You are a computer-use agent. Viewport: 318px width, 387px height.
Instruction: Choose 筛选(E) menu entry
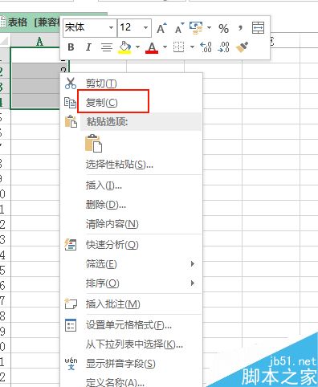(101, 264)
